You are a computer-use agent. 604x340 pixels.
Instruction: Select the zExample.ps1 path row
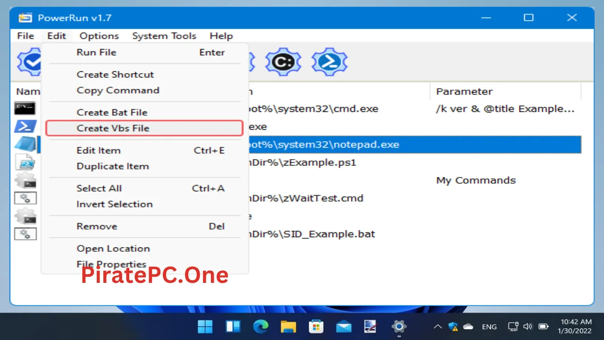302,162
